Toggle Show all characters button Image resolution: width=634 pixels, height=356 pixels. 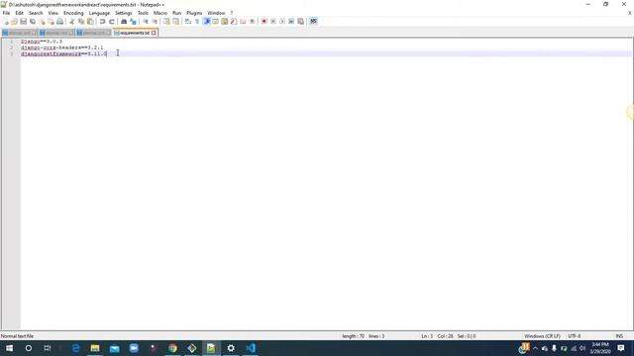tap(197, 22)
